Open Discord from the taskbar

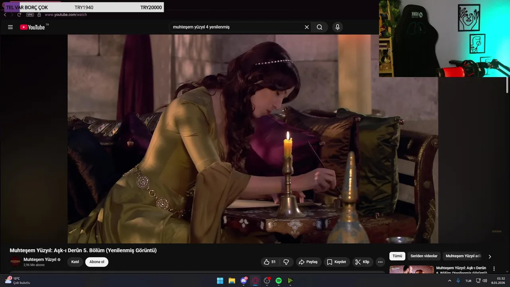tap(243, 281)
